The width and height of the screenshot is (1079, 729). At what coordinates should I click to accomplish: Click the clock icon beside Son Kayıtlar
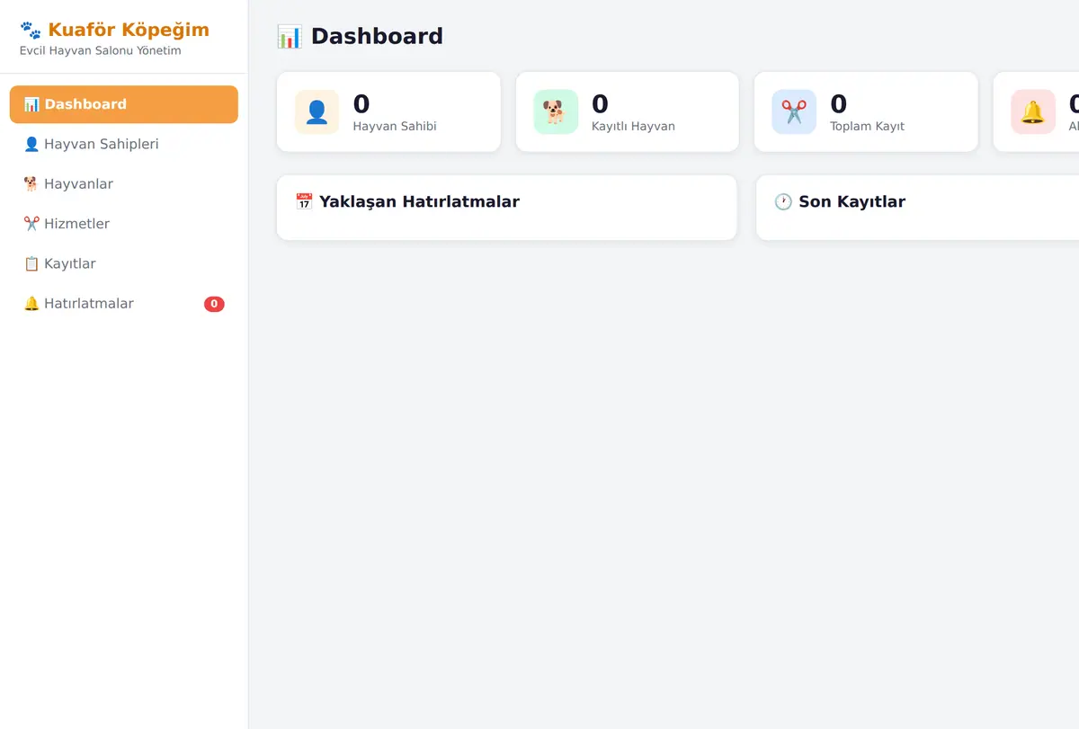click(x=783, y=201)
